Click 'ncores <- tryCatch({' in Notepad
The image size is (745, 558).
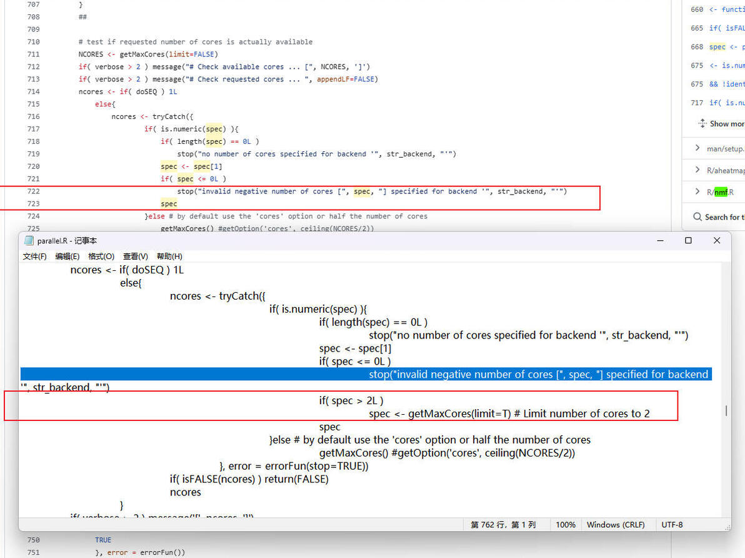click(x=217, y=296)
